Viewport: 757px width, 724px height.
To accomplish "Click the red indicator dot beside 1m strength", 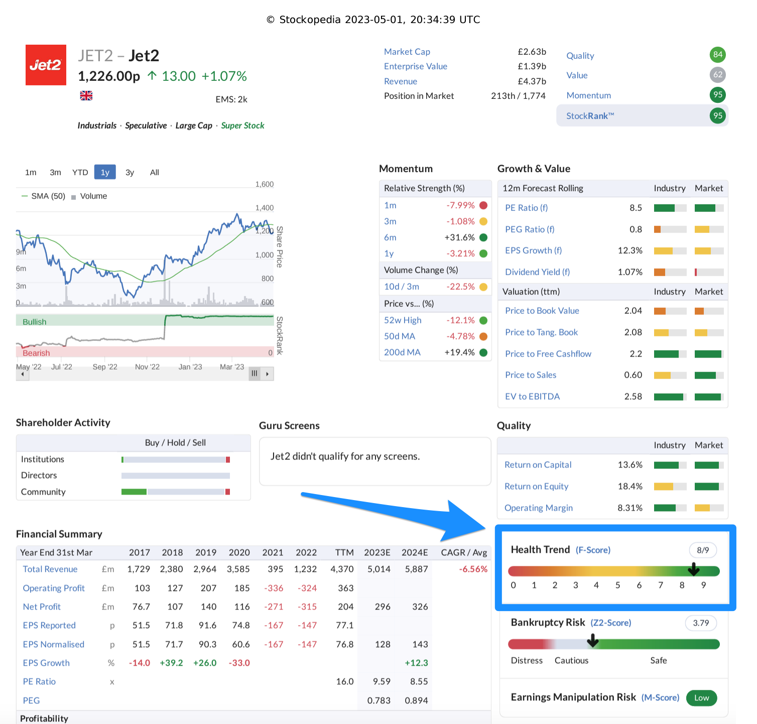I will [483, 205].
